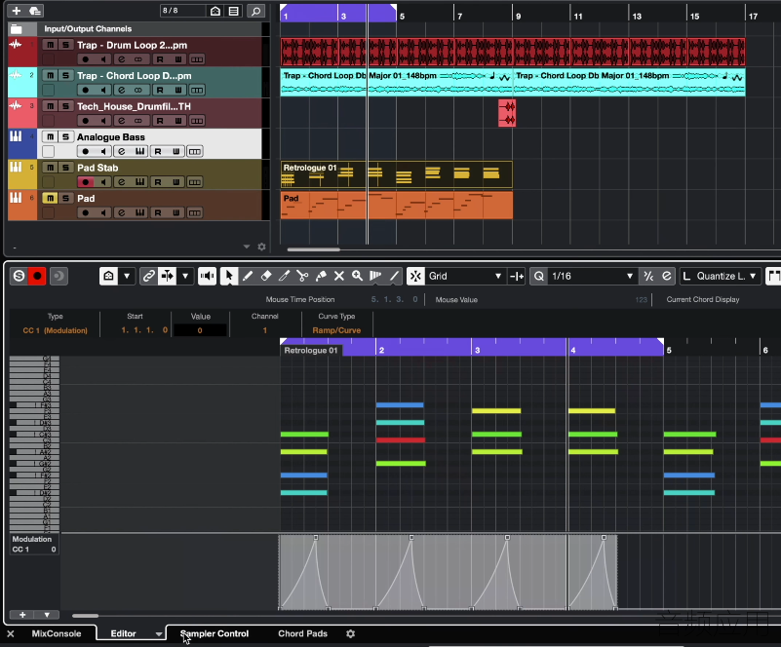Viewport: 781px width, 647px height.
Task: Open Edit Instrument keyboard icon for Pad Stab
Action: tap(140, 182)
